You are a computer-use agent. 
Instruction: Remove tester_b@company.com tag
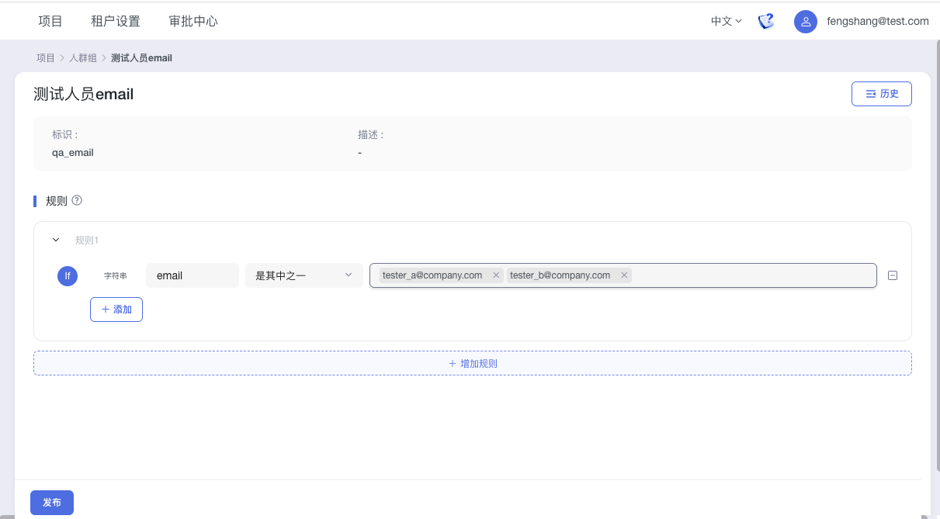point(624,275)
